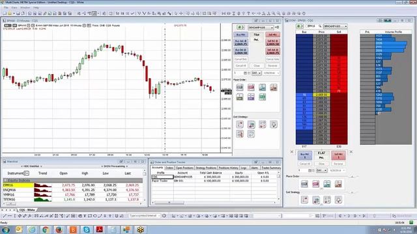Screen dimensions: 417x234
Task: Switch to the Orders tab
Action: click(x=169, y=168)
